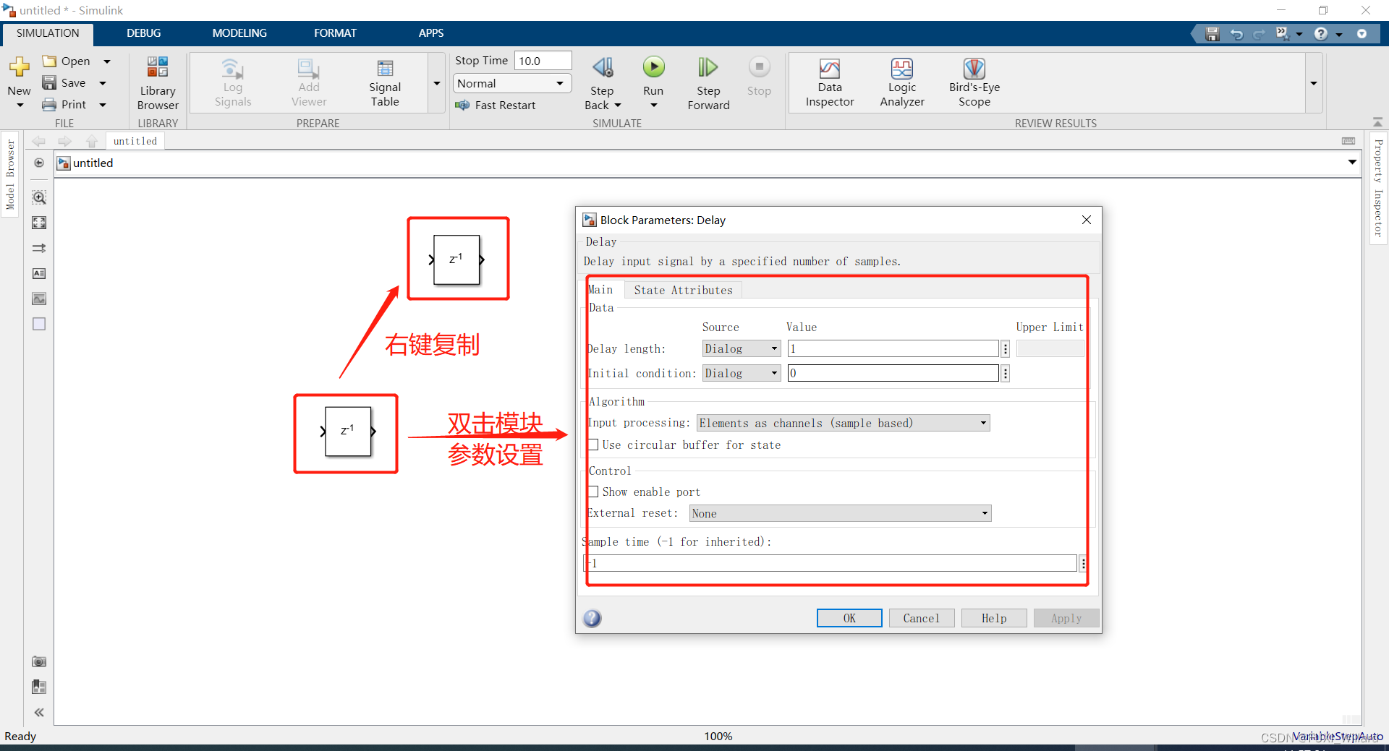Open Bird's-Eye Scope

(974, 83)
